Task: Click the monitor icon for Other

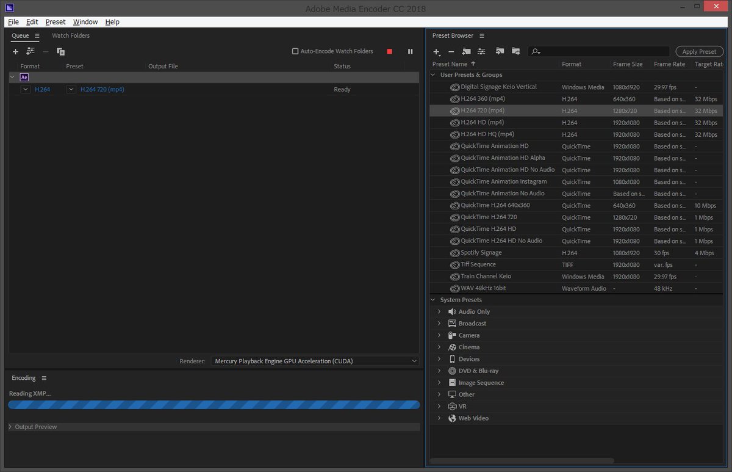Action: 452,394
